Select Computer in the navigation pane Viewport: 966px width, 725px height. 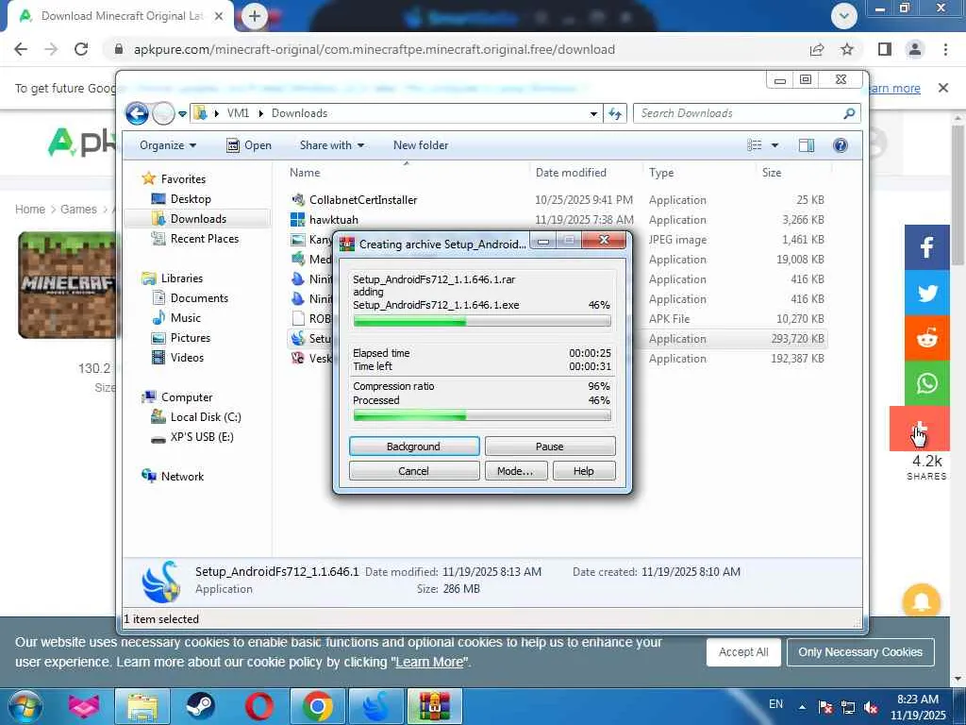coord(187,397)
